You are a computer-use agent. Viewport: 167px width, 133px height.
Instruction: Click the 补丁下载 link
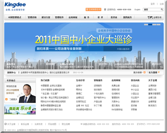tap(98, 105)
